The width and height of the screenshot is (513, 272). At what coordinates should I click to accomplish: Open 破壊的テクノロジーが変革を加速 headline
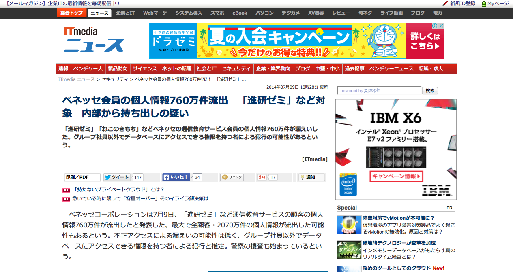399,243
